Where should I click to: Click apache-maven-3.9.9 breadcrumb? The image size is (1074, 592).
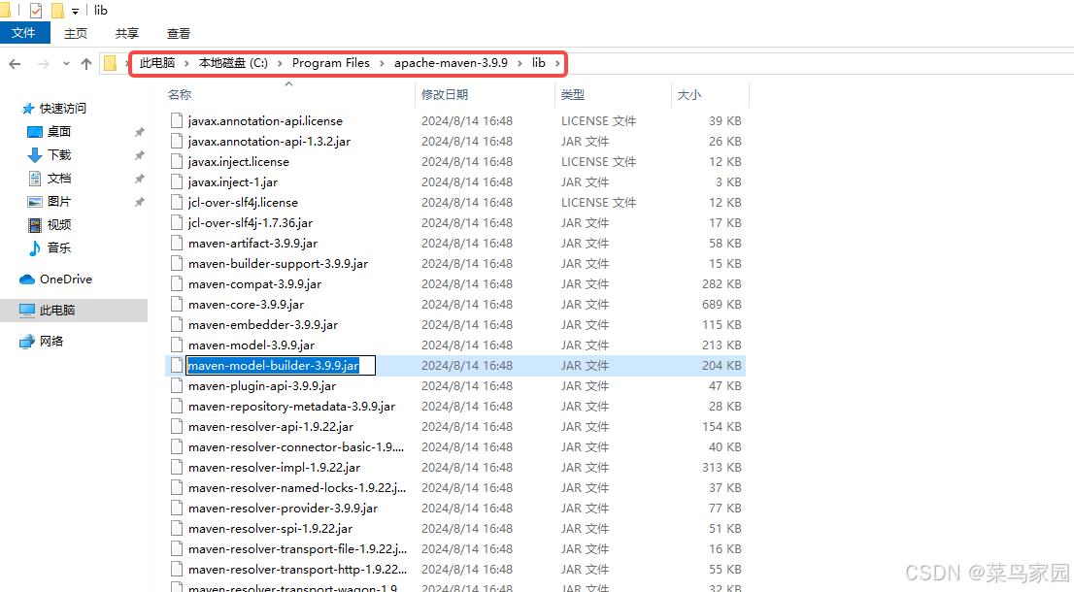coord(451,63)
